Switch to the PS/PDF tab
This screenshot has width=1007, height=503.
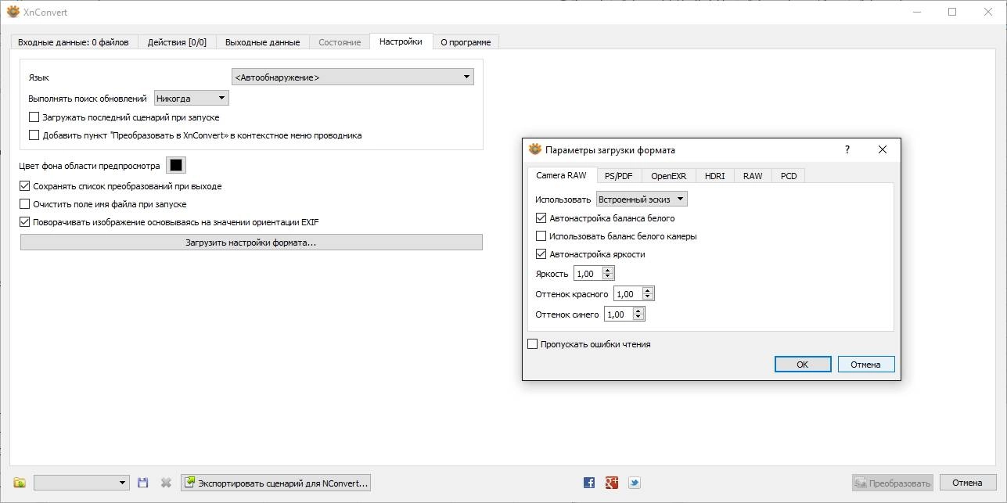[x=619, y=176]
